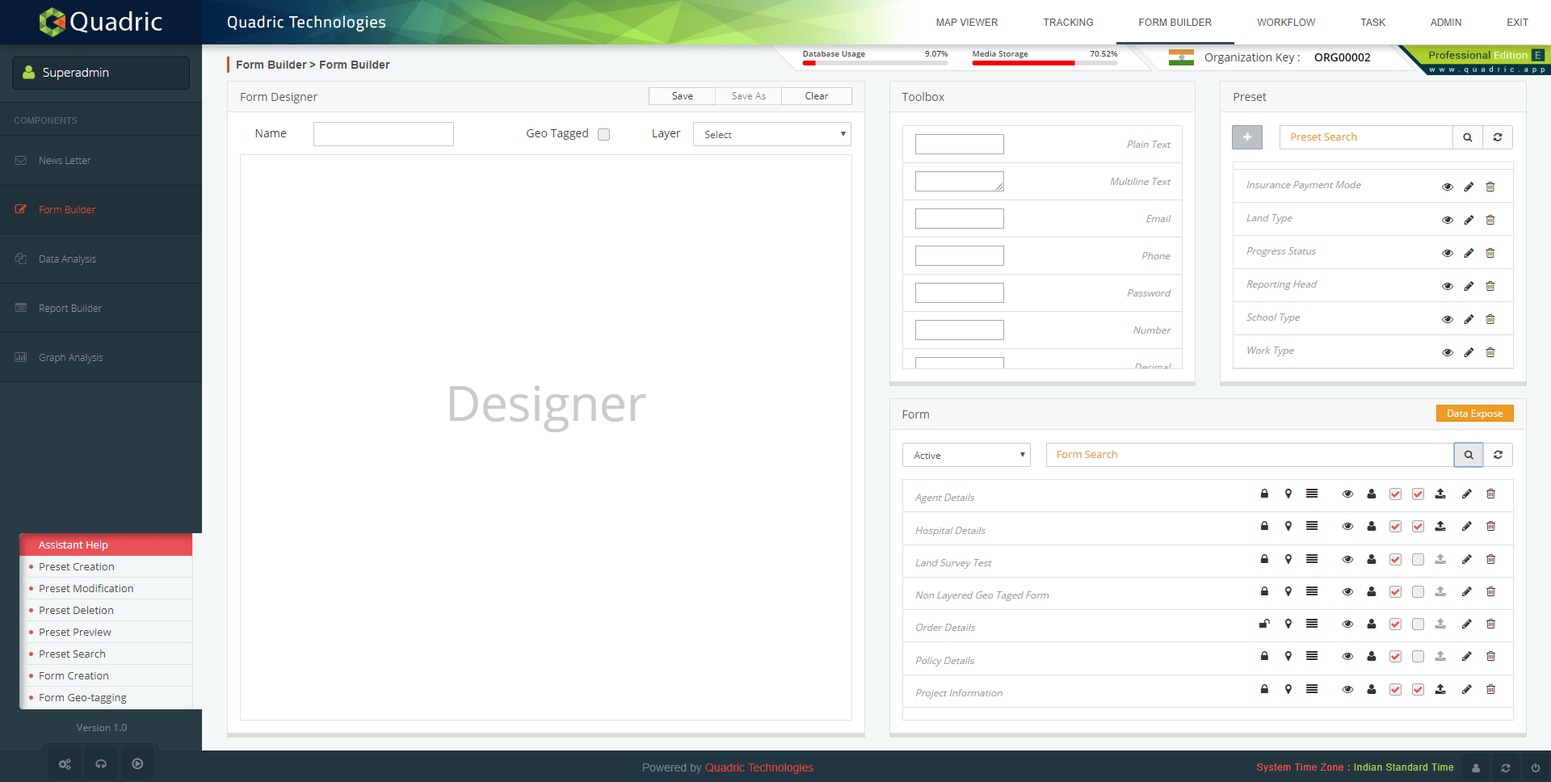
Task: Delete the Hospital Details form
Action: click(x=1490, y=526)
